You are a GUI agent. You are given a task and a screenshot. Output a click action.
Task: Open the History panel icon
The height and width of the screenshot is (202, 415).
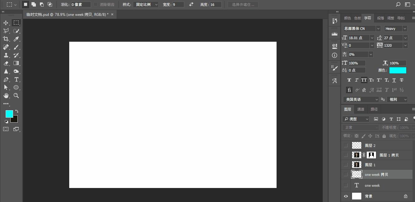(335, 21)
